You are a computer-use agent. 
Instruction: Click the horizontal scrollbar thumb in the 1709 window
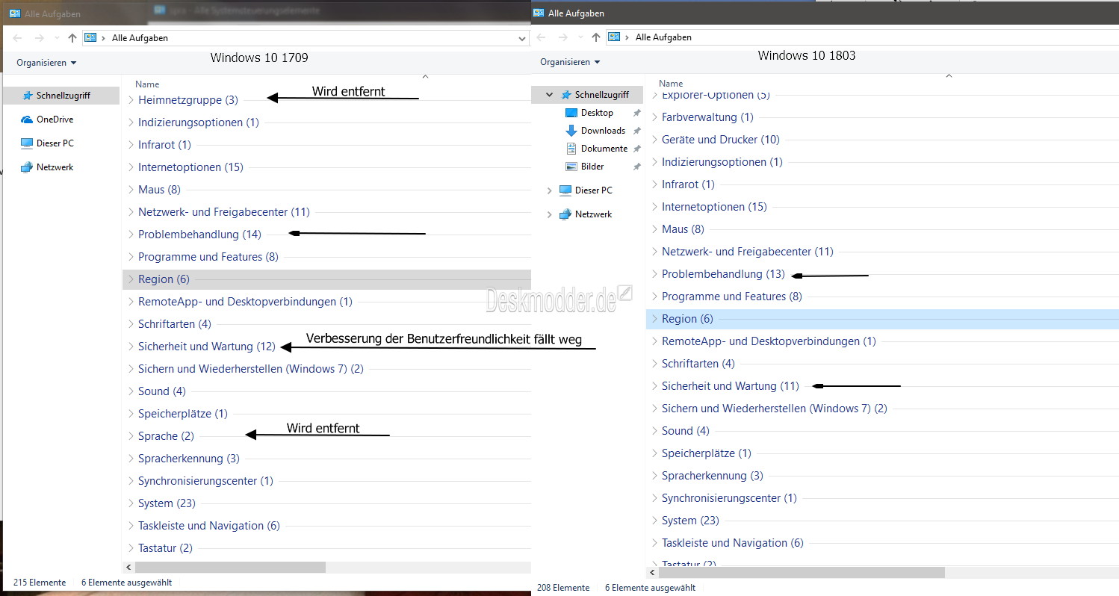pyautogui.click(x=229, y=568)
